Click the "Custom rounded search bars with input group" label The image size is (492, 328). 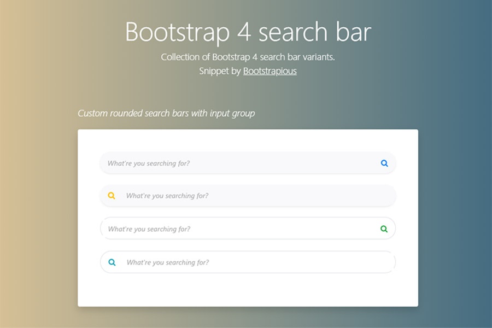coord(166,113)
